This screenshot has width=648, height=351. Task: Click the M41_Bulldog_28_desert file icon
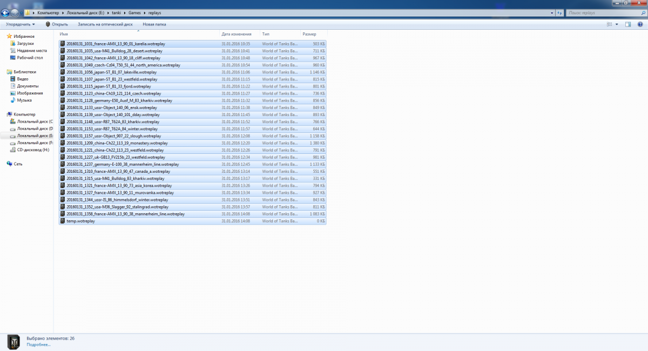[x=63, y=51]
